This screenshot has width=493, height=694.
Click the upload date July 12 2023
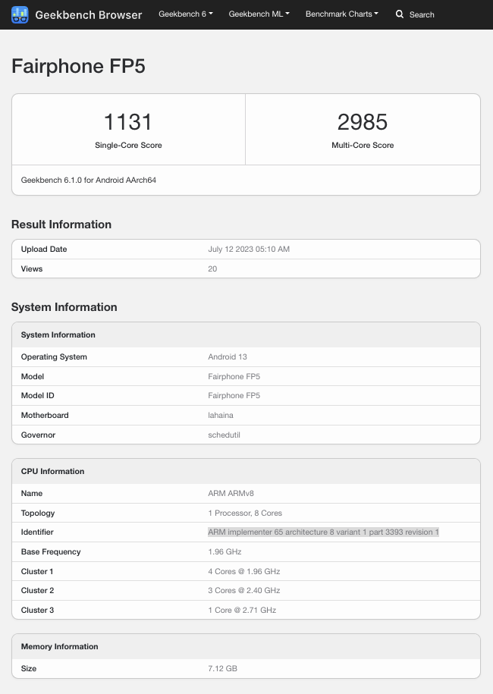(x=249, y=250)
